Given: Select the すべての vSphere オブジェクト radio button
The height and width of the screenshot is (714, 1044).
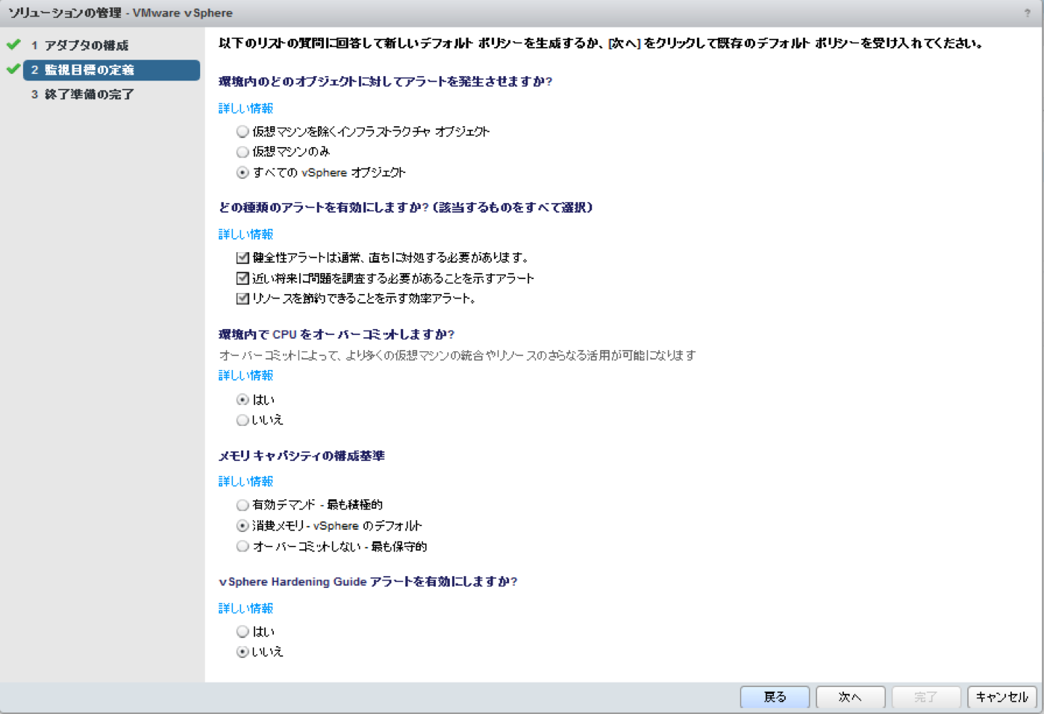Looking at the screenshot, I should 242,172.
